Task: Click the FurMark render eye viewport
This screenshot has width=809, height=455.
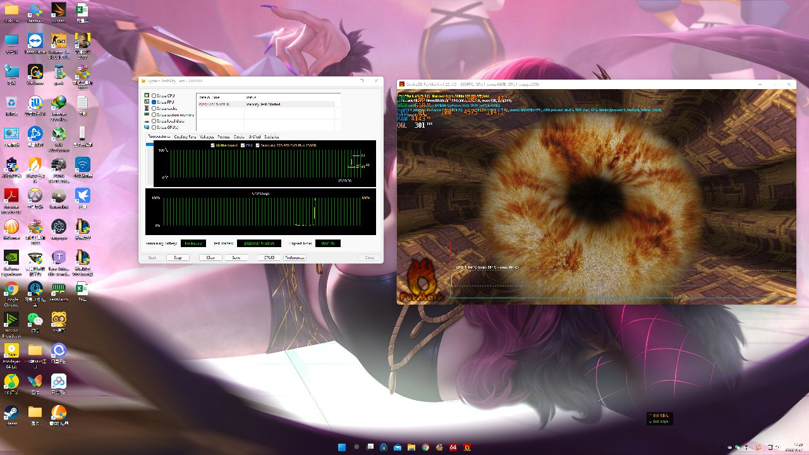Action: pyautogui.click(x=597, y=197)
